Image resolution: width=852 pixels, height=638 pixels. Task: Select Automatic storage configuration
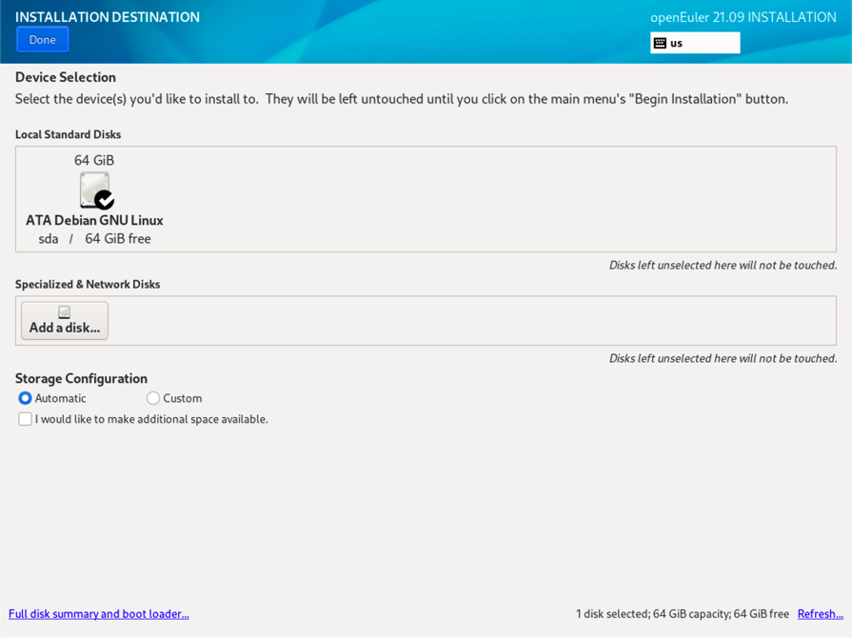click(26, 398)
